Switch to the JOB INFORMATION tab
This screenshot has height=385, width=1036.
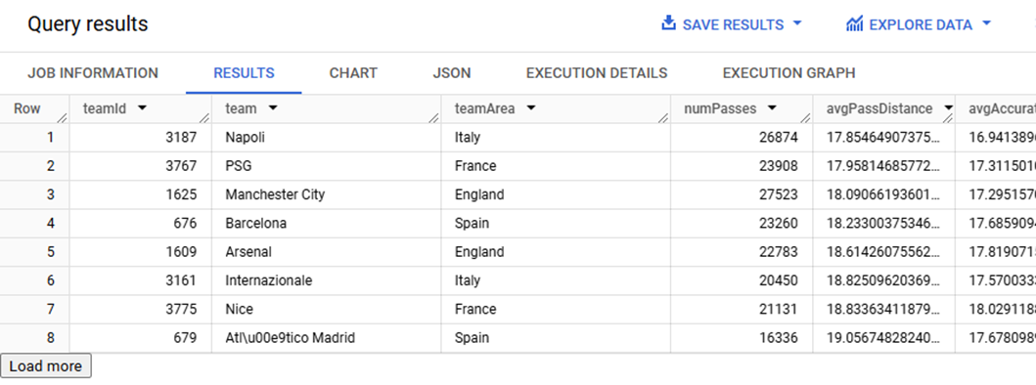coord(93,72)
